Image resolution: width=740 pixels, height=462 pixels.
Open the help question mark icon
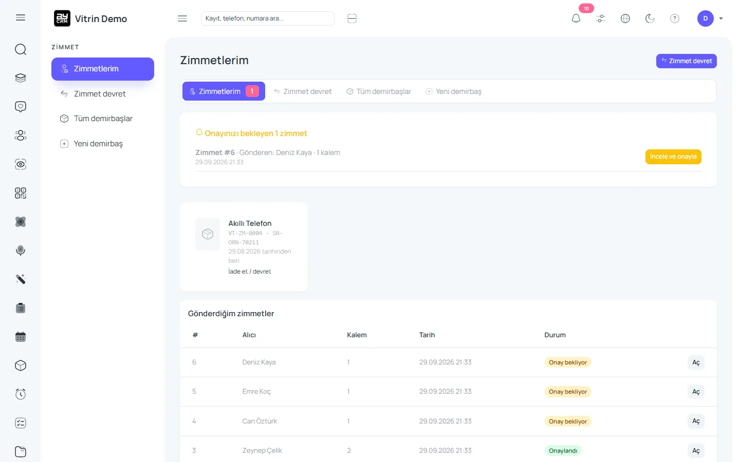click(675, 18)
